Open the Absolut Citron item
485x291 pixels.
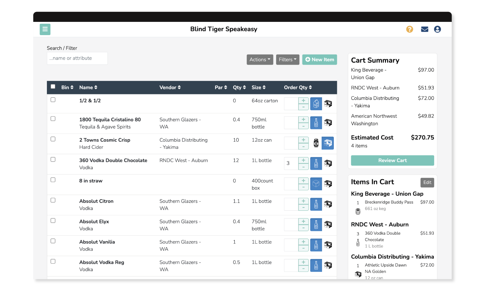pos(96,201)
